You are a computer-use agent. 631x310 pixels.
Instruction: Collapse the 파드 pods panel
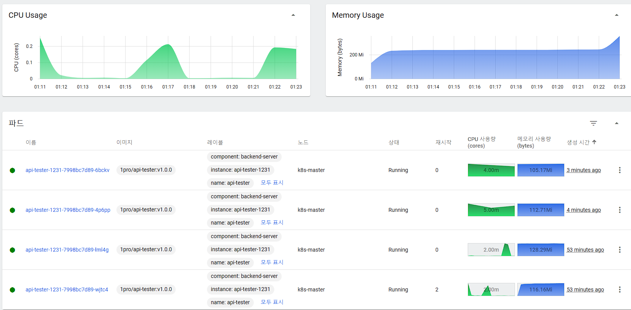pos(617,123)
